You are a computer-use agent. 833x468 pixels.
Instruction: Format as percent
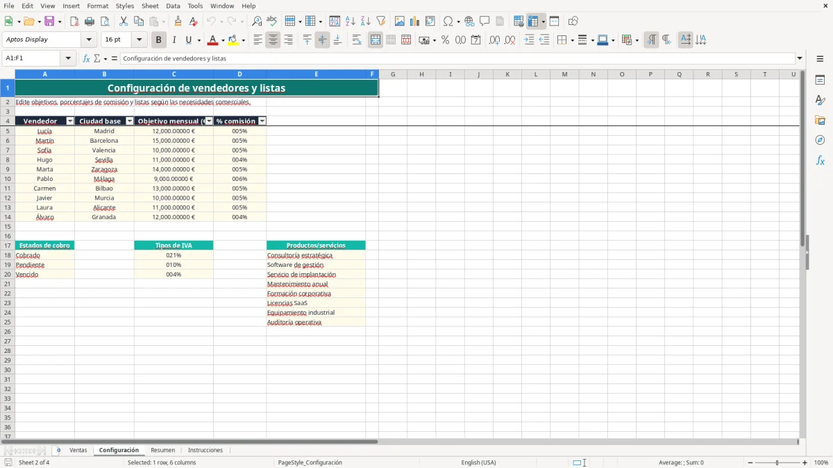pos(446,40)
